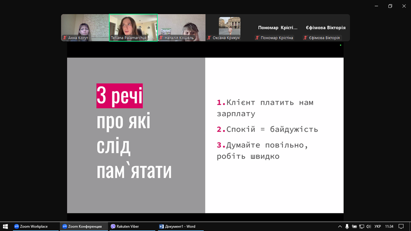Open the Windows Start menu
This screenshot has height=231, width=411.
[5, 226]
